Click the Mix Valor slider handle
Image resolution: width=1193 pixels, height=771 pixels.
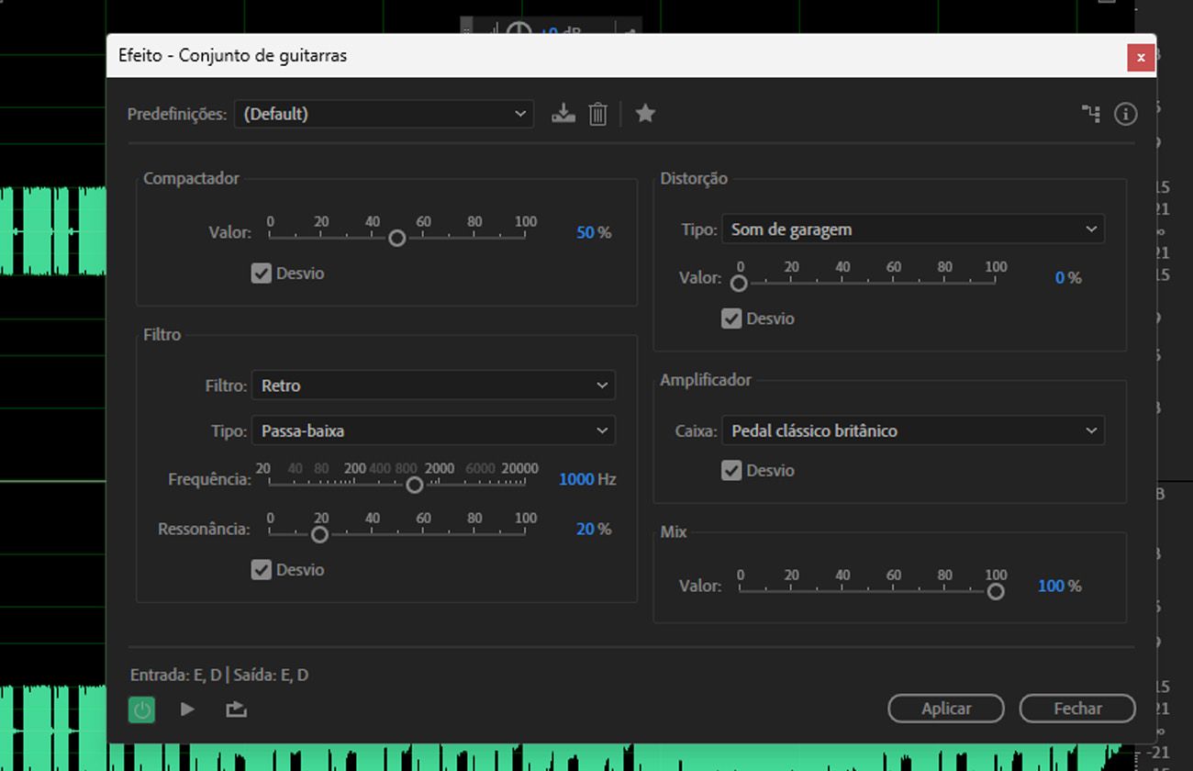coord(995,591)
